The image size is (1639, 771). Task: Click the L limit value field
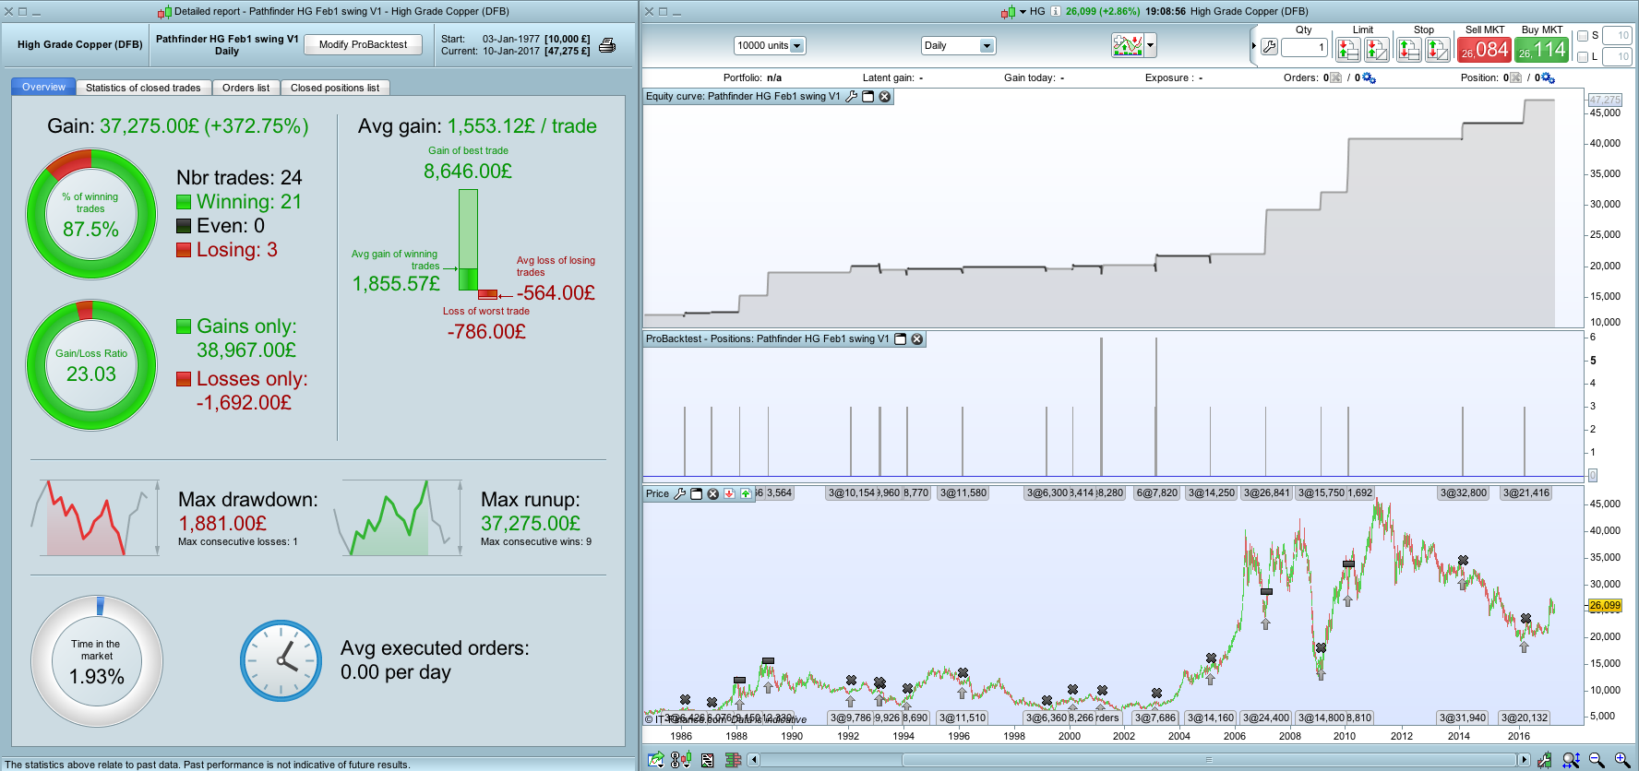[1618, 57]
